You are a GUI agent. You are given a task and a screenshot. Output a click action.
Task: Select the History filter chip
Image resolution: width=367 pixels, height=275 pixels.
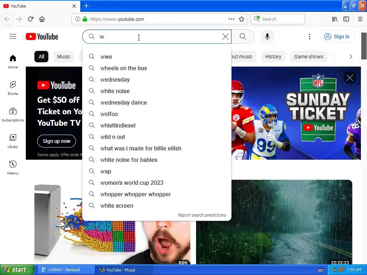(x=273, y=57)
